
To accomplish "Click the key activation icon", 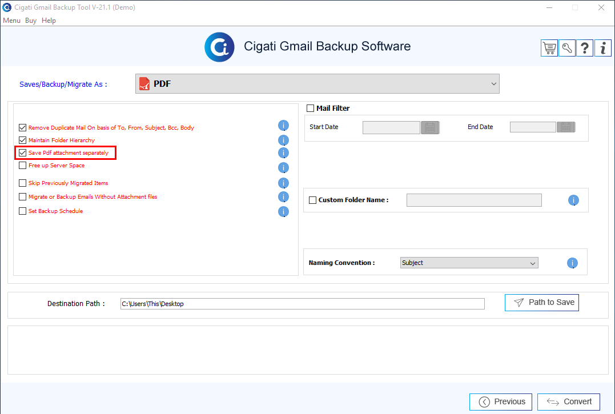I will pos(567,48).
